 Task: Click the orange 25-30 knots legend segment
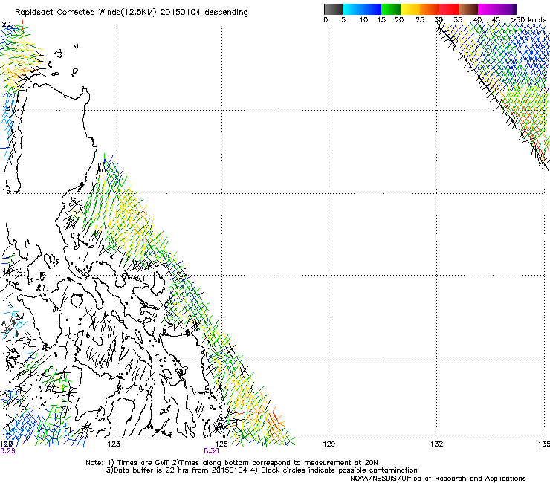click(x=430, y=9)
